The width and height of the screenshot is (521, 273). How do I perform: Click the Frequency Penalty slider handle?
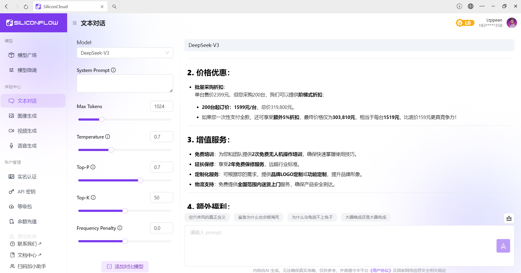coord(125,241)
